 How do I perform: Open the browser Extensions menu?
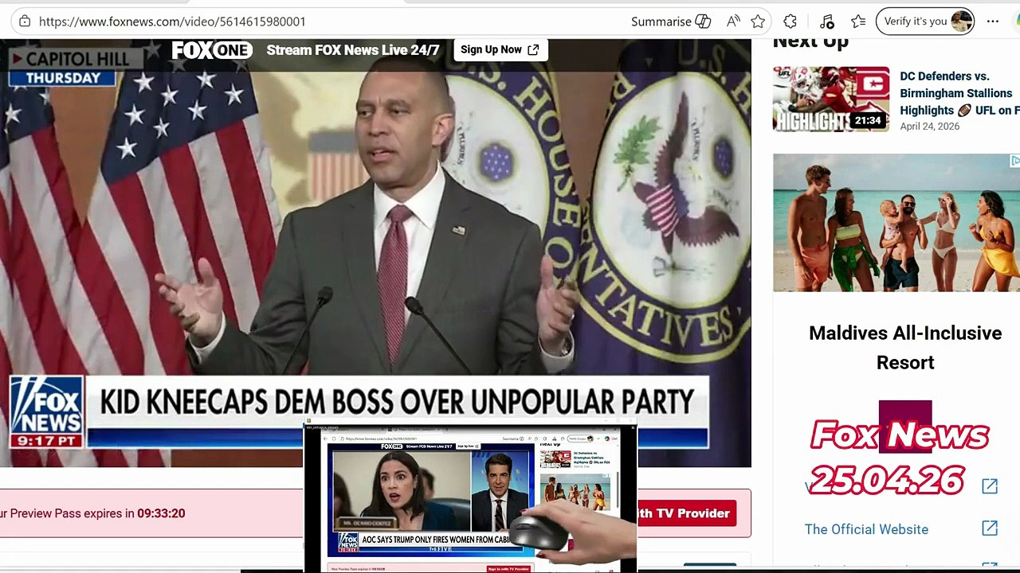(790, 21)
